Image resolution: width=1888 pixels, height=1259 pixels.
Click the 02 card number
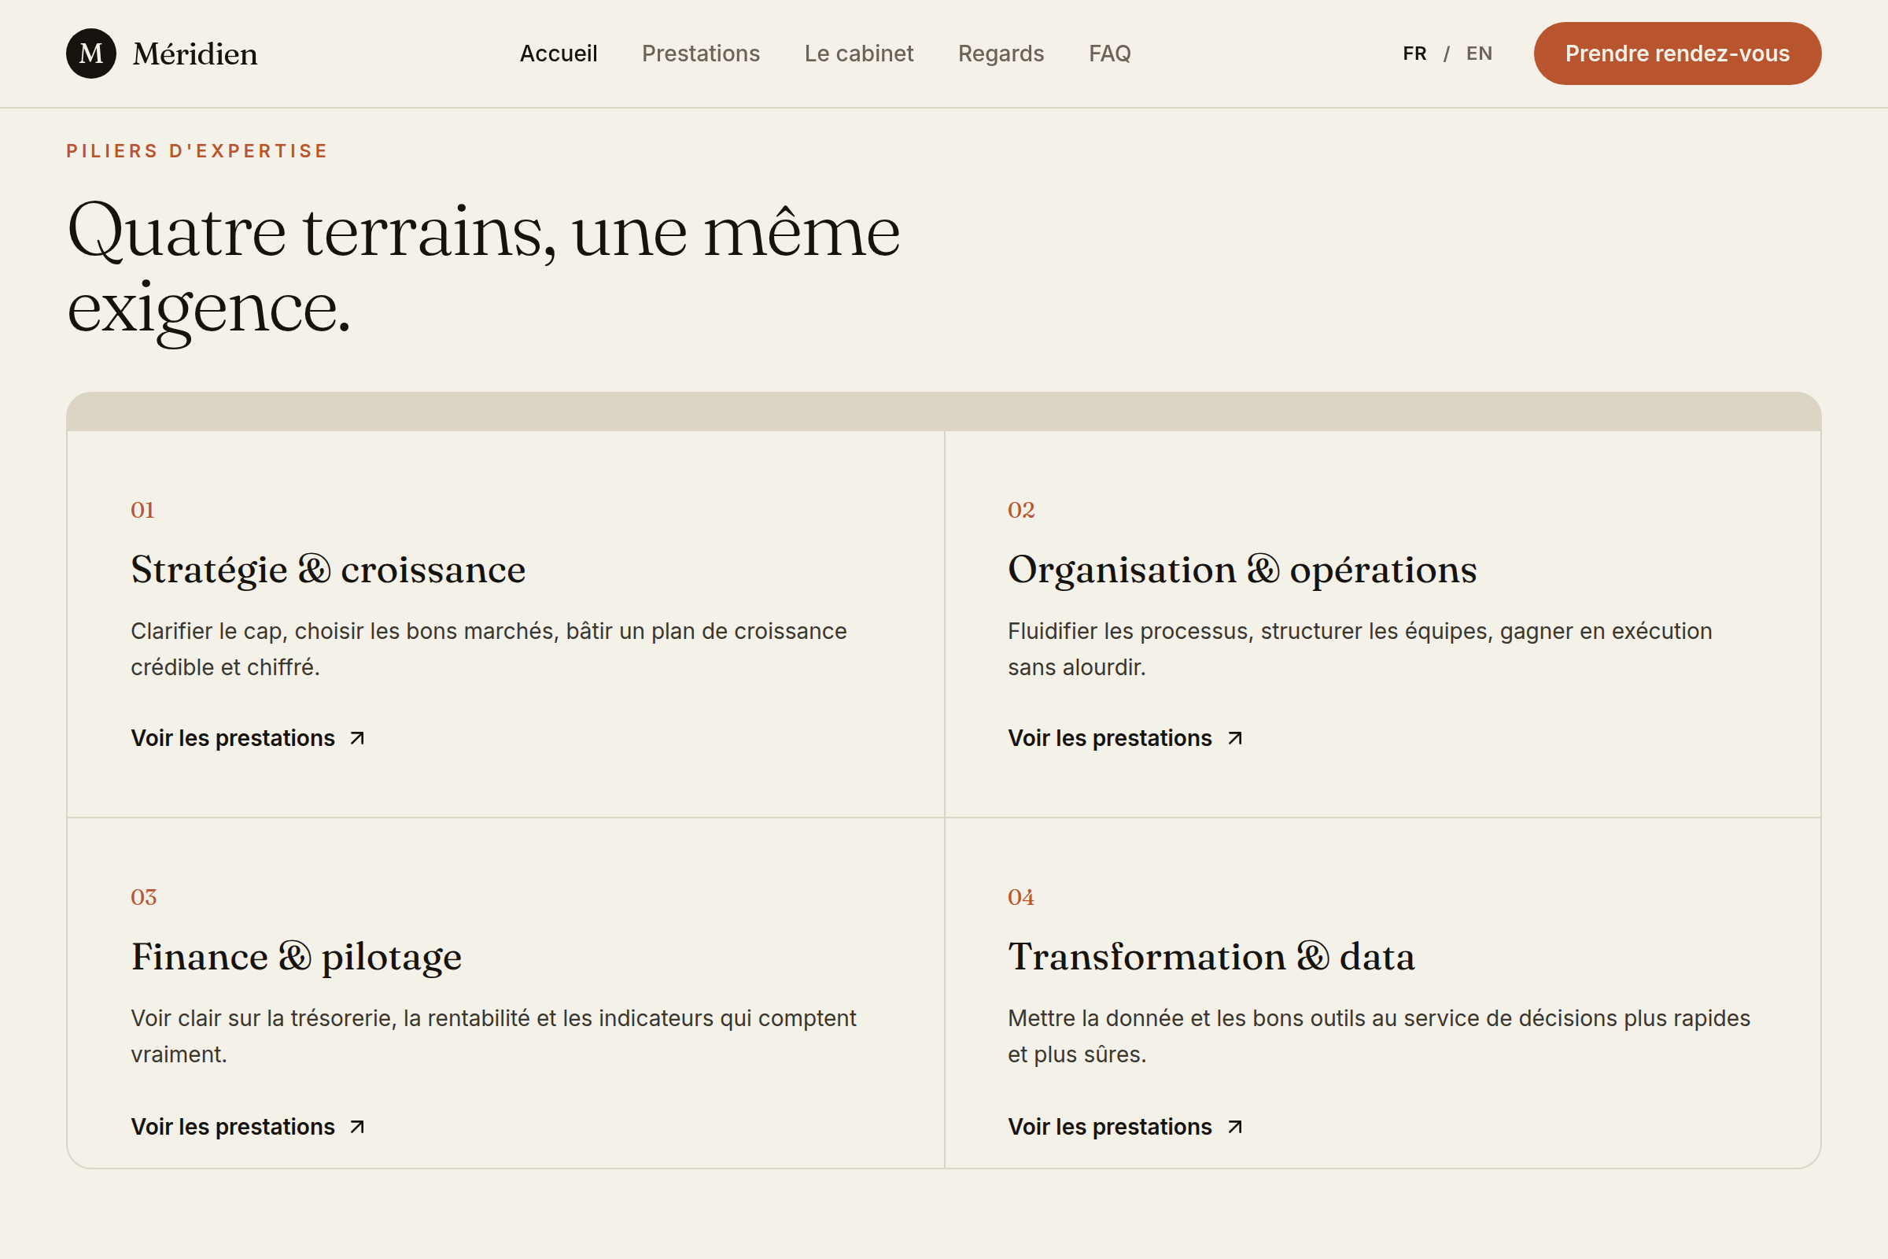1021,510
